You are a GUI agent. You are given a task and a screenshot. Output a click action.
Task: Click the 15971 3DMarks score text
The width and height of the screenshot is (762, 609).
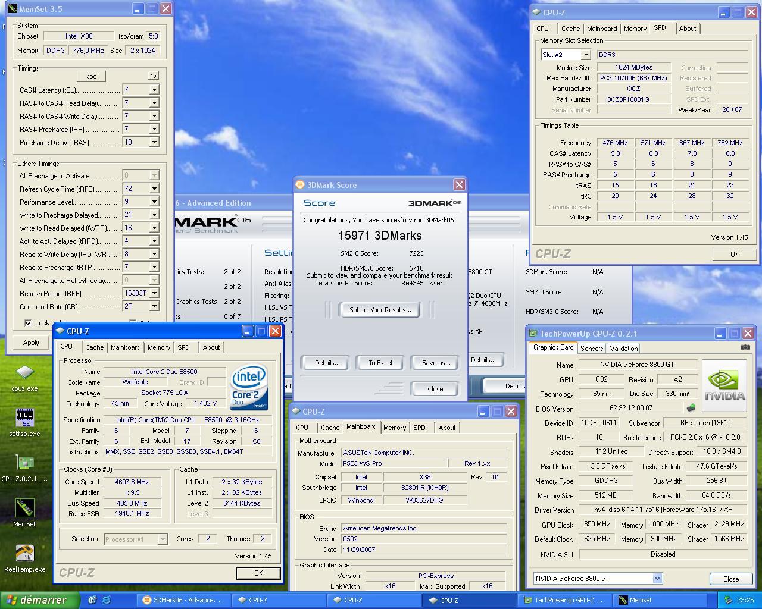[x=380, y=236]
